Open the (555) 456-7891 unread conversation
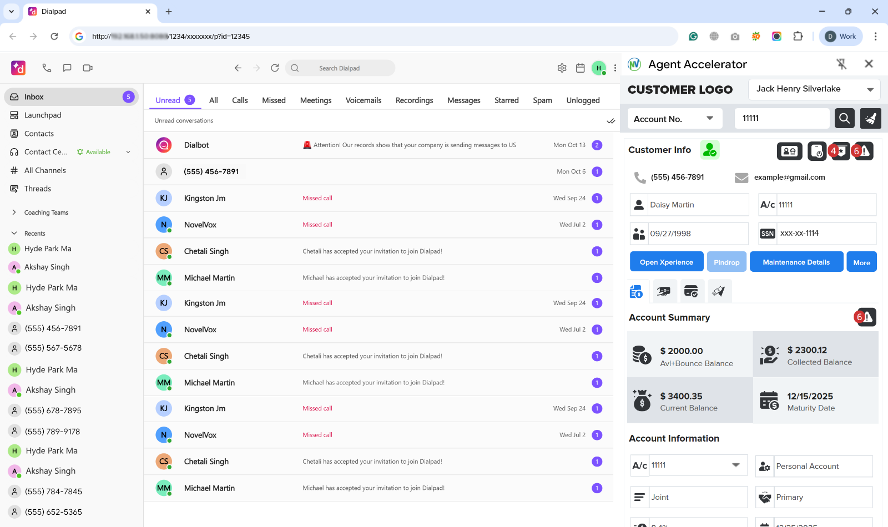Image resolution: width=888 pixels, height=527 pixels. tap(379, 172)
